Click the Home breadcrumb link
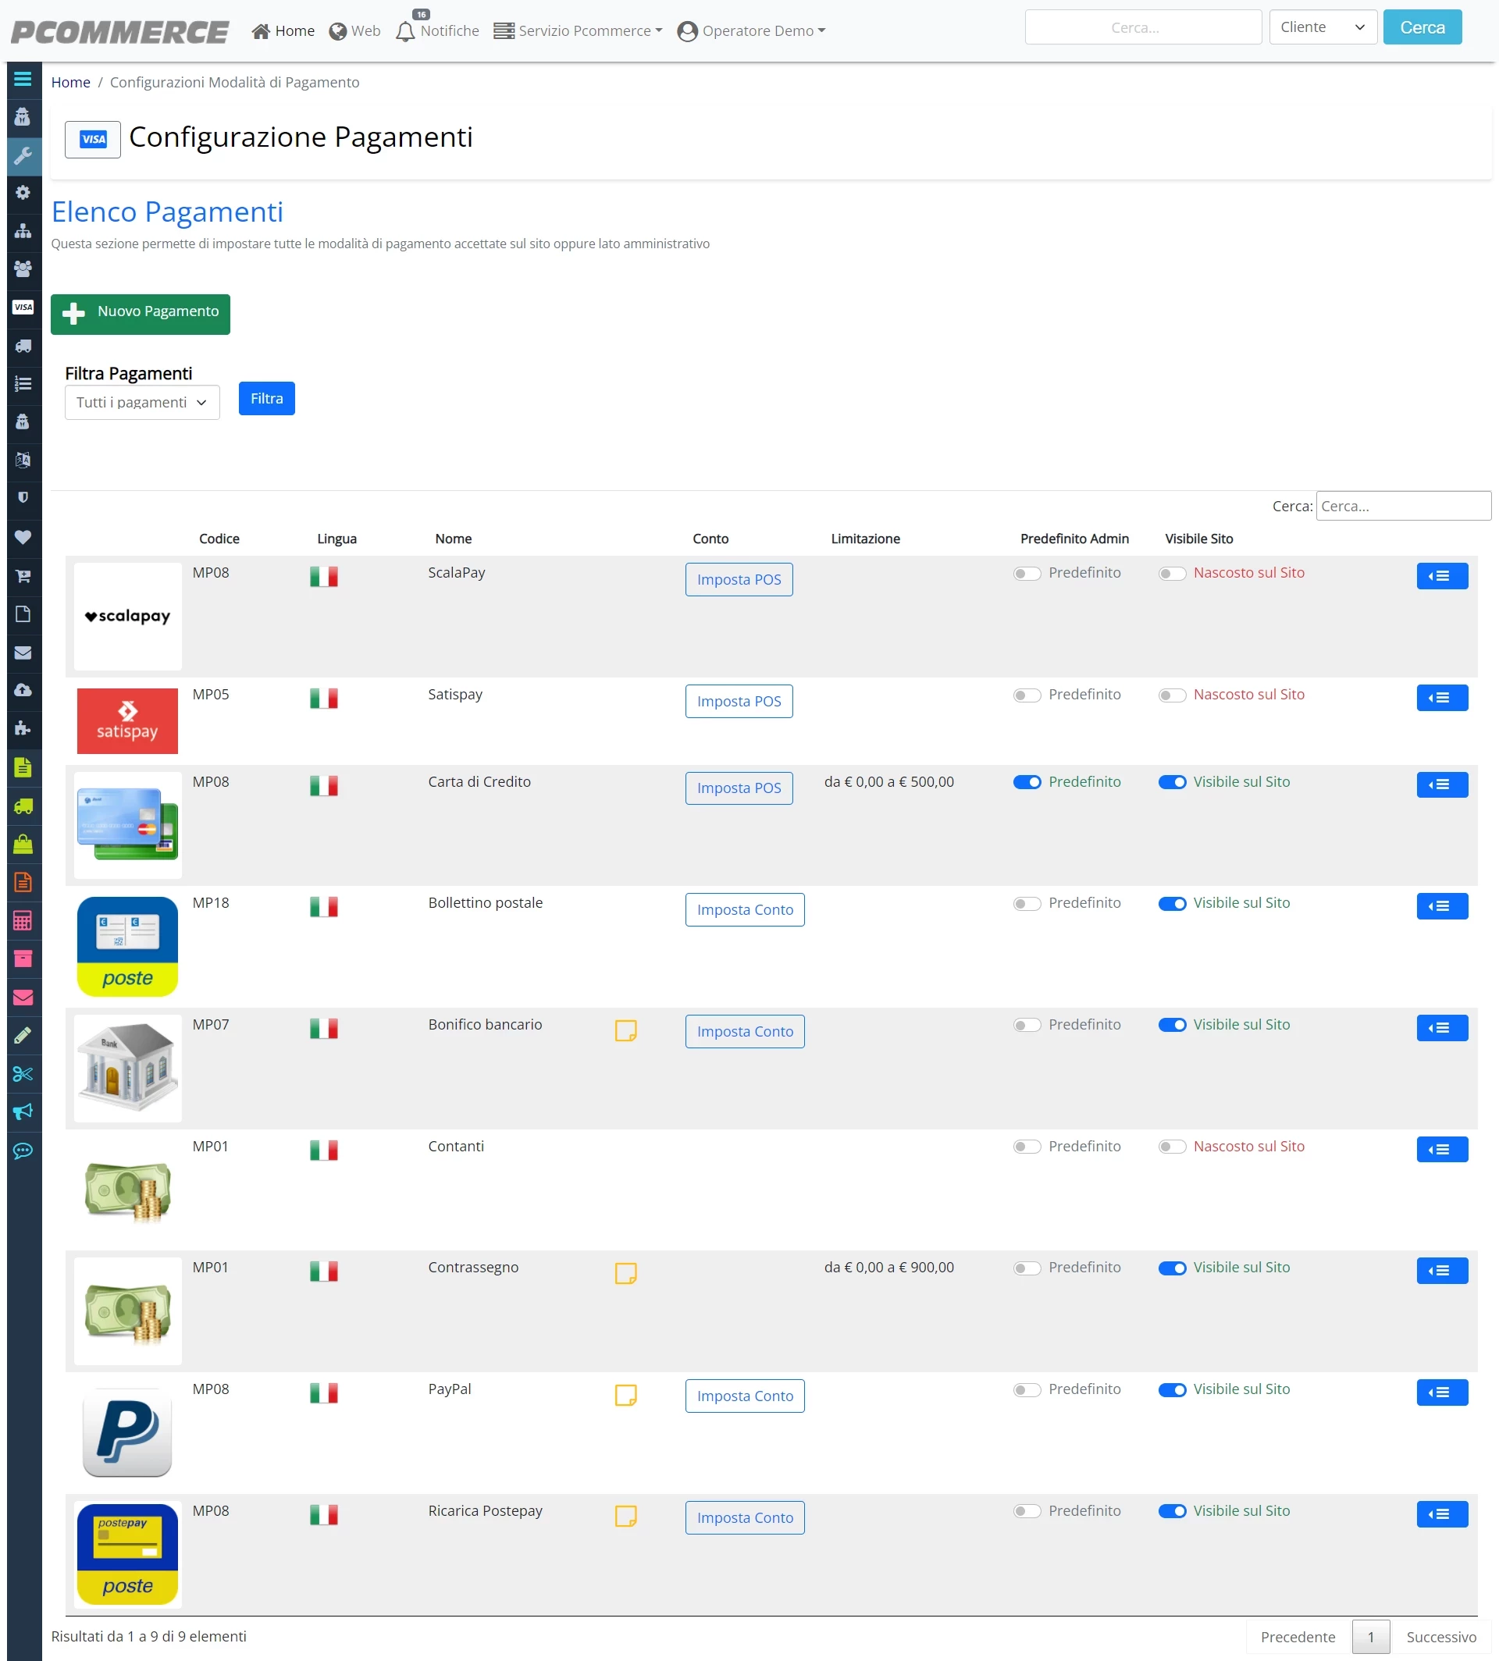 coord(71,83)
